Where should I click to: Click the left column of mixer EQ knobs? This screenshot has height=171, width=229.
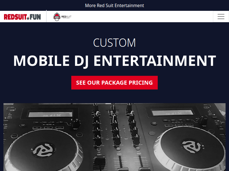[97, 125]
